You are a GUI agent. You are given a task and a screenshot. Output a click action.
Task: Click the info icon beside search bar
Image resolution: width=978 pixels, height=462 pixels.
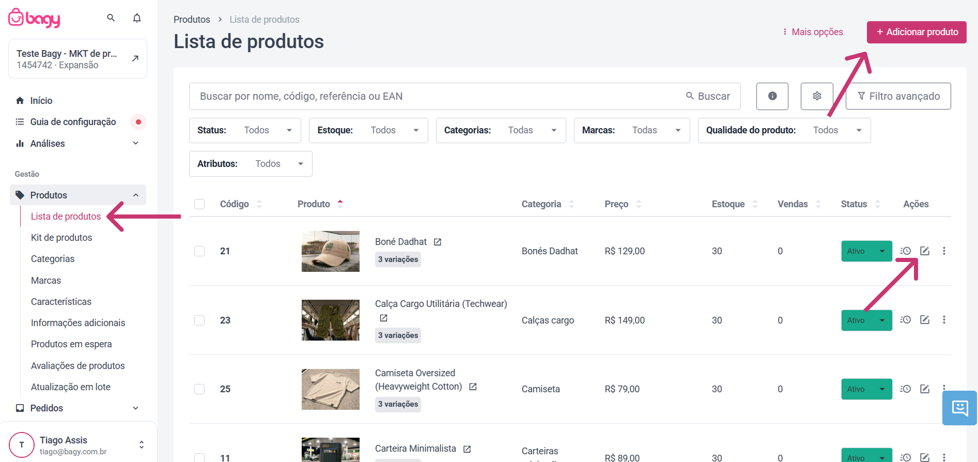pos(772,96)
